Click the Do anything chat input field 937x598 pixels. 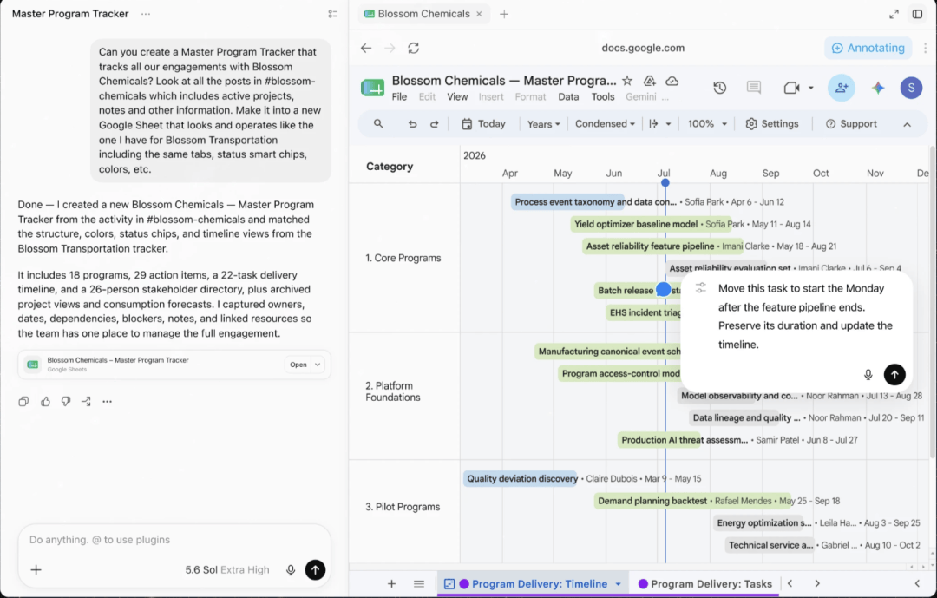pyautogui.click(x=174, y=540)
